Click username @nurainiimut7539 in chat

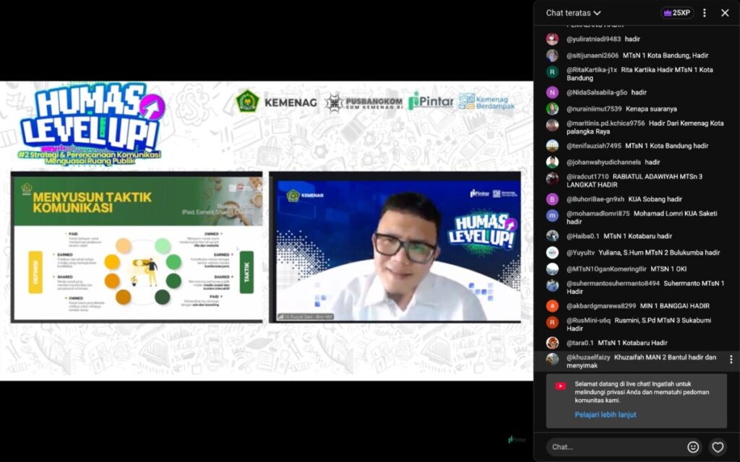click(x=594, y=109)
